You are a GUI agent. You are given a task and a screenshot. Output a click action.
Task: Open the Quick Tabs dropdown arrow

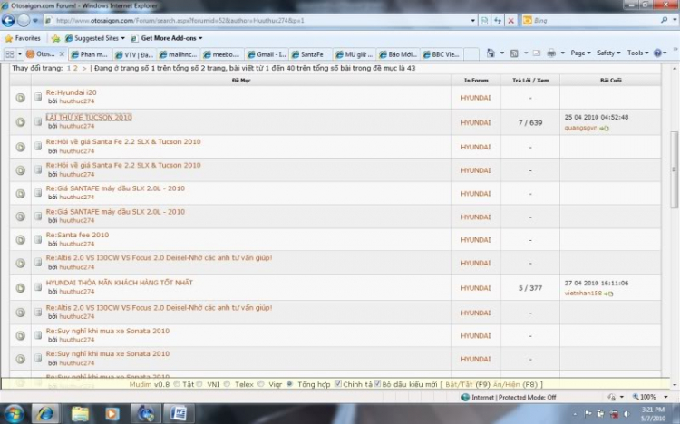click(20, 54)
